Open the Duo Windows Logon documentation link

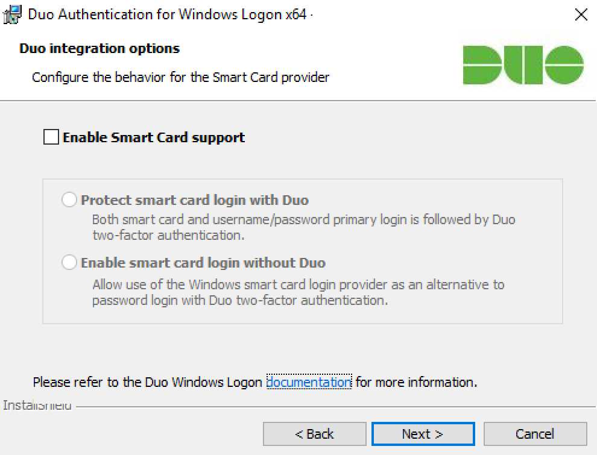309,382
